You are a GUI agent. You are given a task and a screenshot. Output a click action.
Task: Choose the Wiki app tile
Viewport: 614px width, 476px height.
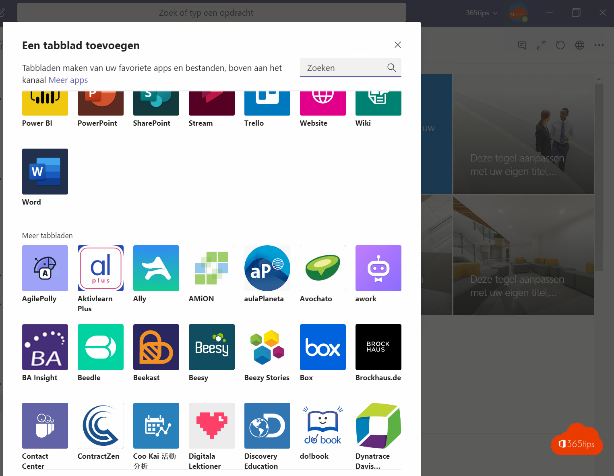(x=378, y=103)
